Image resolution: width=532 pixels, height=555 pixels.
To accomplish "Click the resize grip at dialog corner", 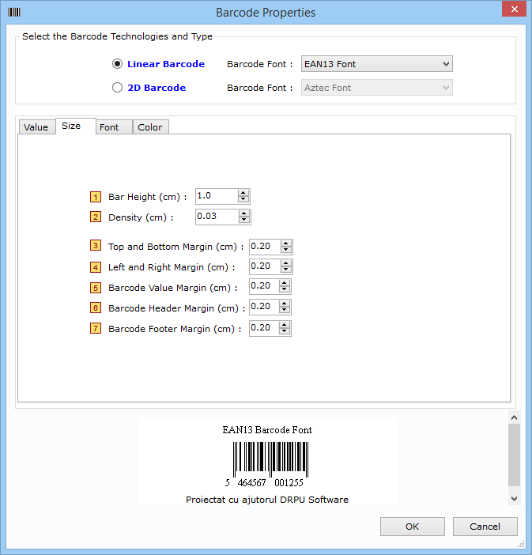I will point(521,544).
